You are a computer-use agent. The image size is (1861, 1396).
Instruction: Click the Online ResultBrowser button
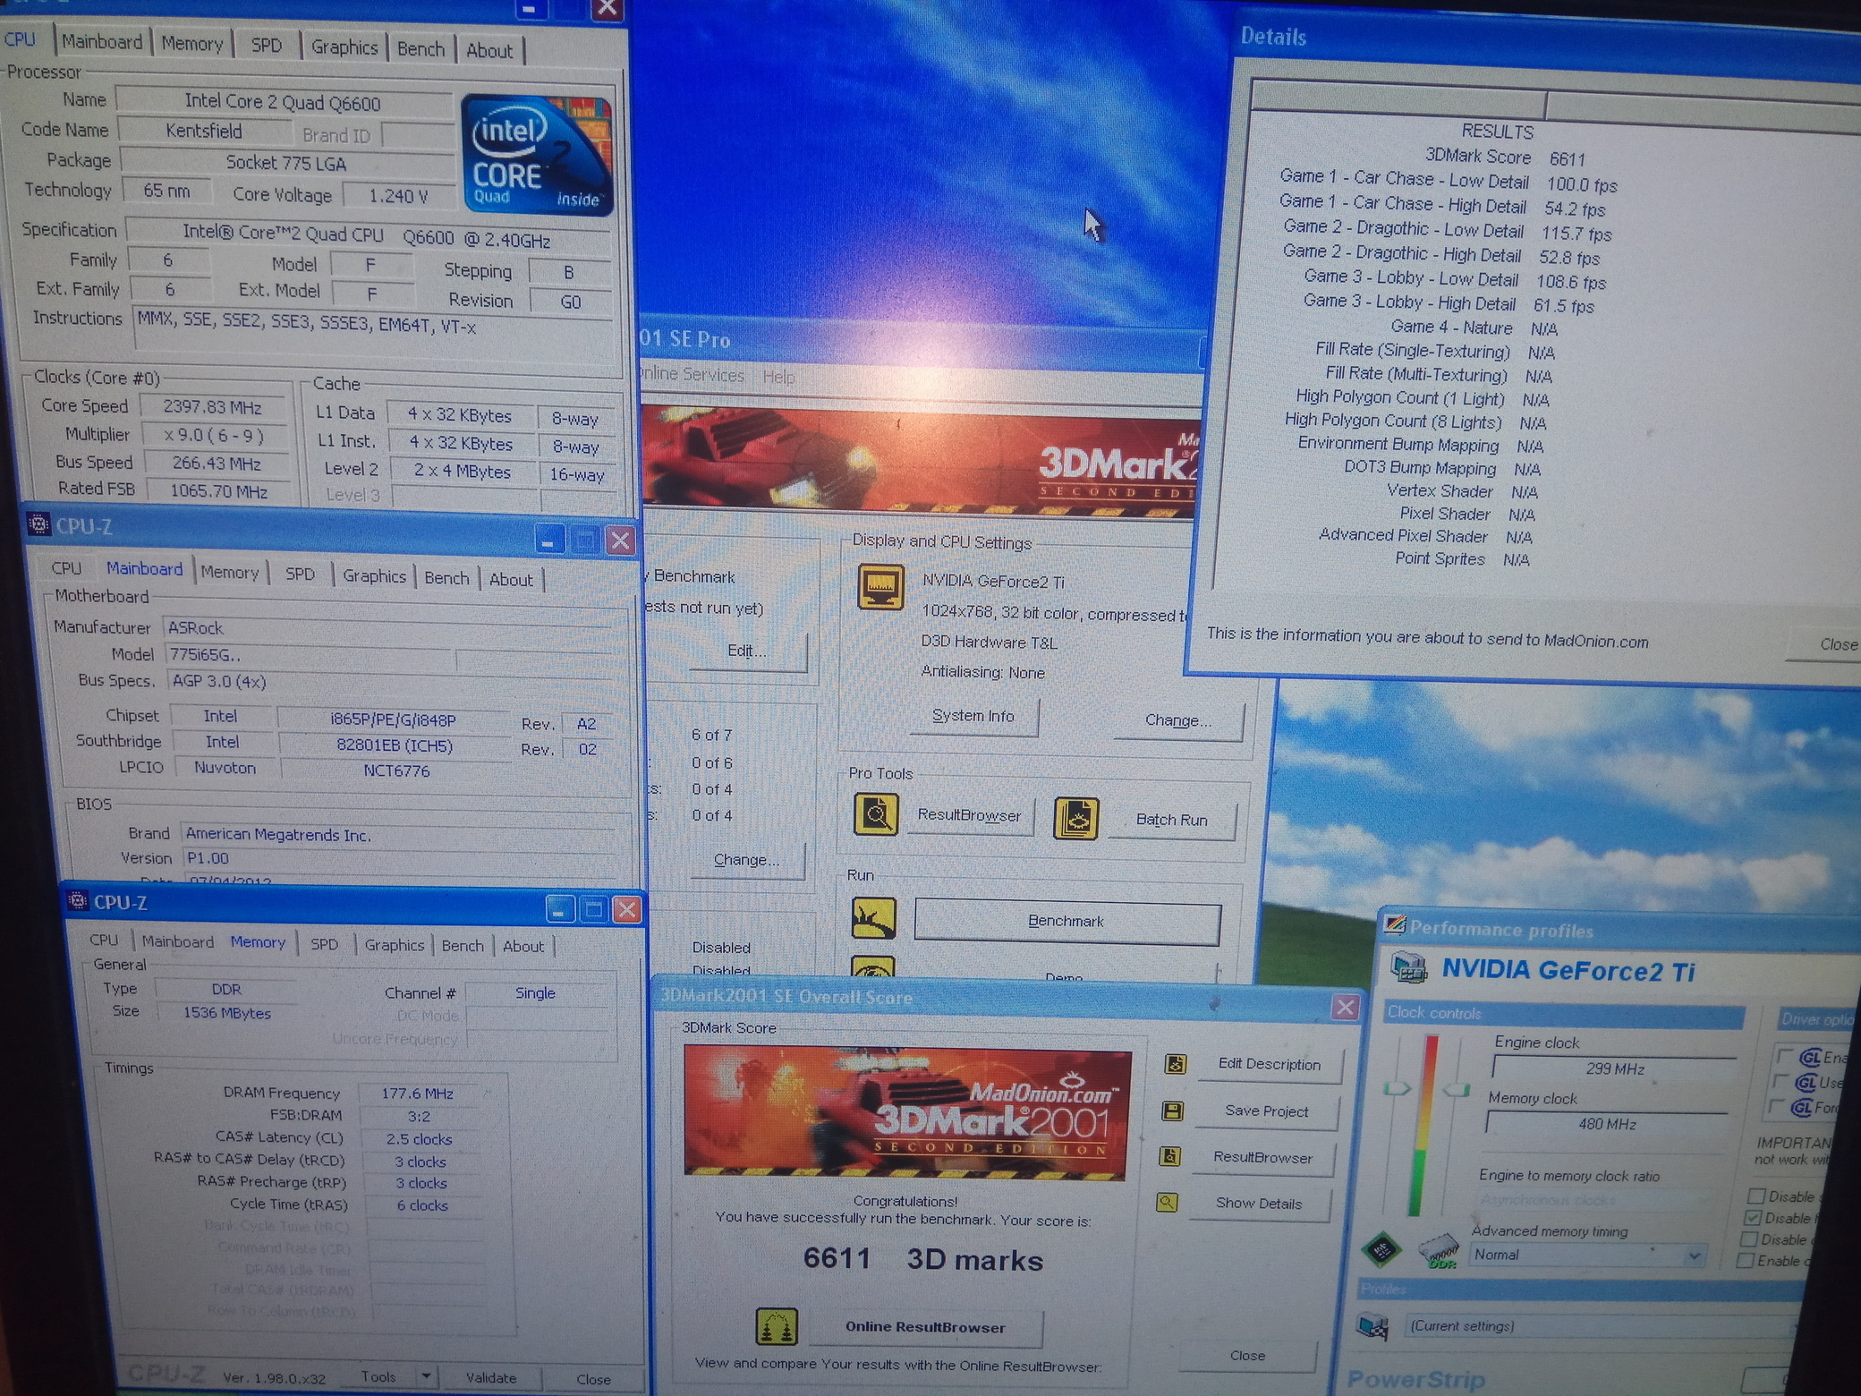coord(925,1327)
